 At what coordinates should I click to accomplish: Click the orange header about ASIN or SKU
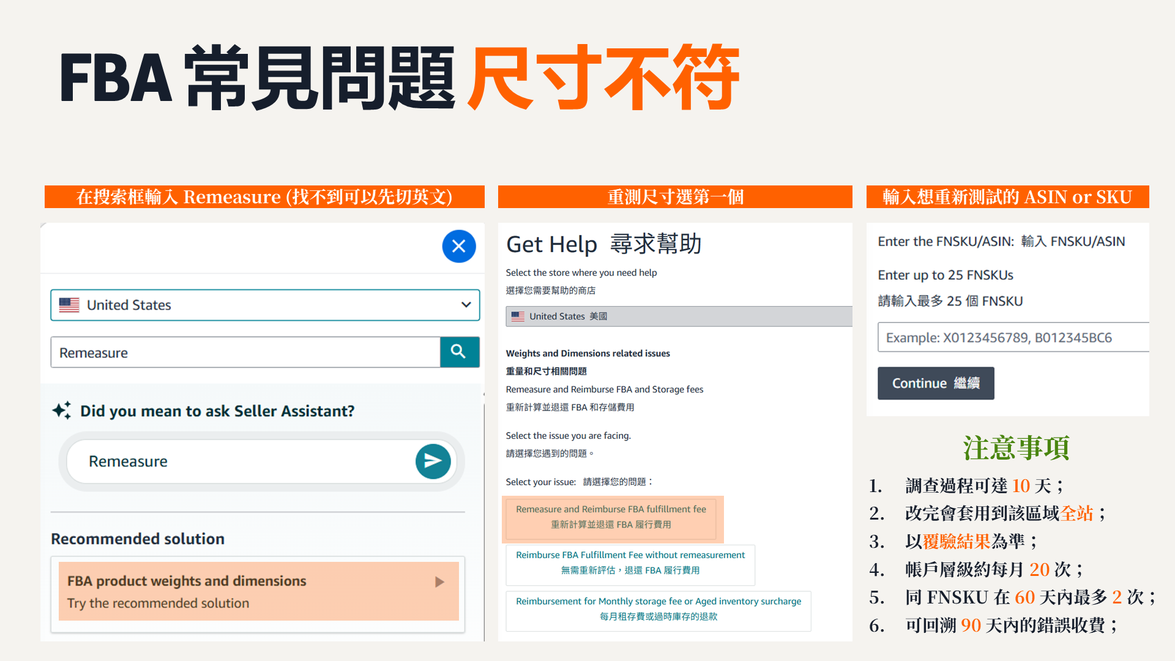point(1007,196)
